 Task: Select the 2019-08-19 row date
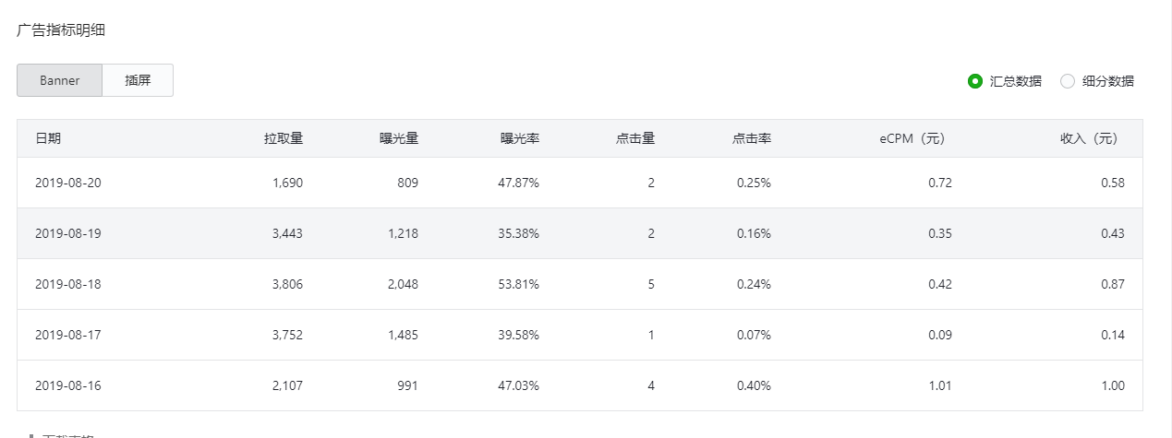point(67,233)
